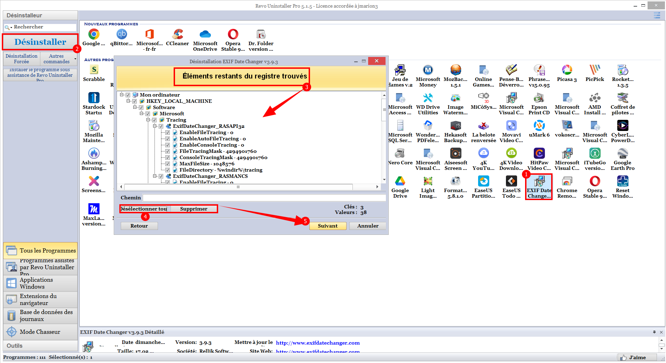Select the EXIF Date Changer icon

539,181
